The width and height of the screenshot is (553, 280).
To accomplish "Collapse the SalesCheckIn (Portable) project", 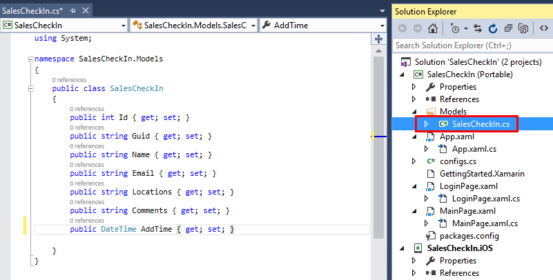I will pos(402,74).
